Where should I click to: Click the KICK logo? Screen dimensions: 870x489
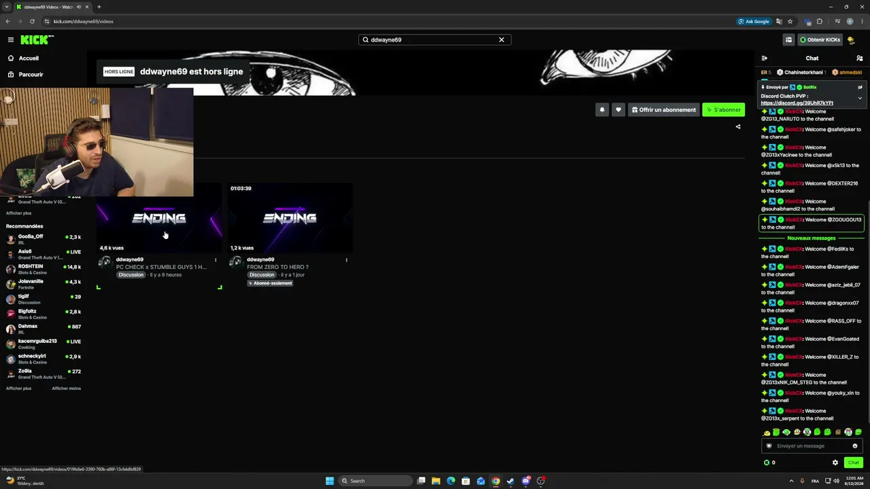(37, 40)
